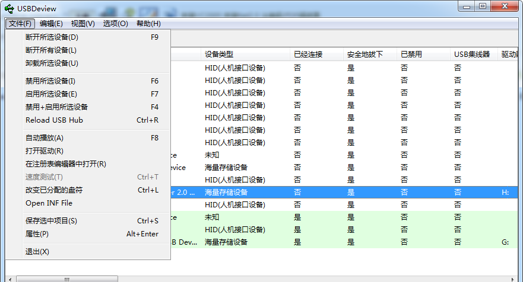Choose 打开驱动(R) menu entry
Image resolution: width=523 pixels, height=282 pixels.
click(96, 151)
